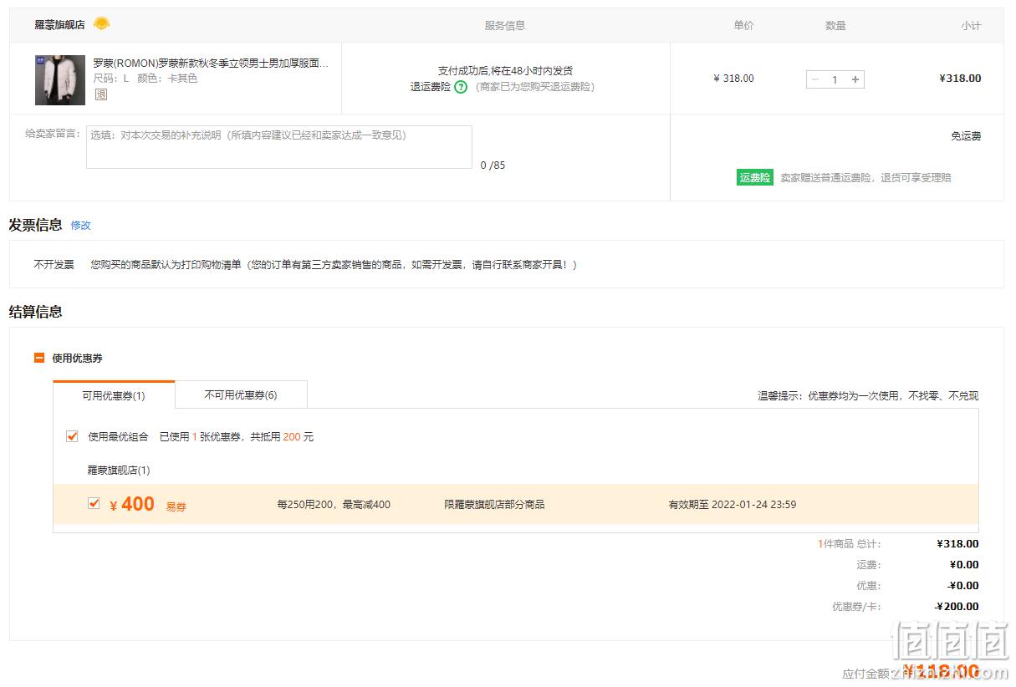Click the message-to-seller text box
This screenshot has height=687, width=1016.
tap(279, 147)
